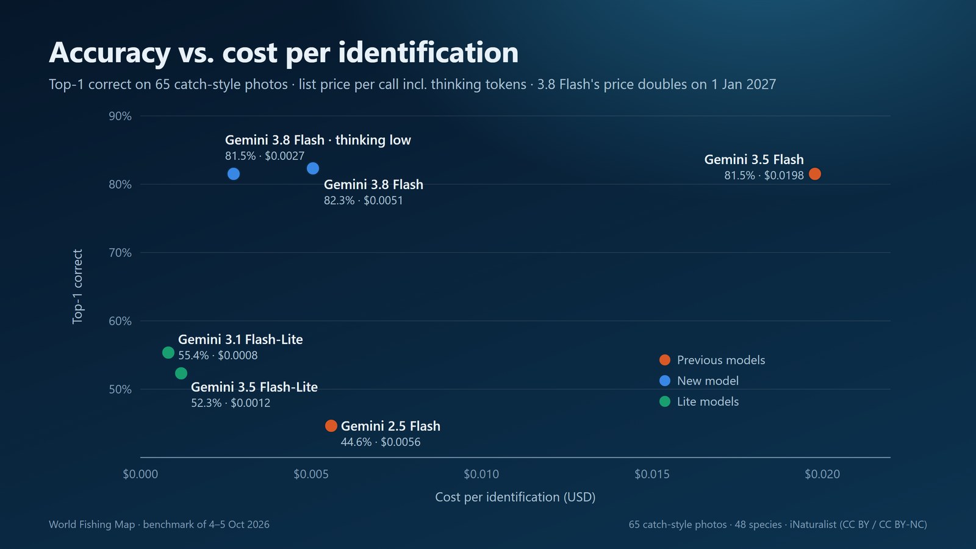976x549 pixels.
Task: Click the 'Gemini 3.1 Flash-Lite' label
Action: coord(240,339)
